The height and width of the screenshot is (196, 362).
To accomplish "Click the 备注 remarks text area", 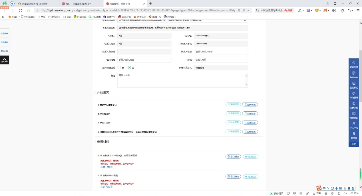I will click(183, 80).
